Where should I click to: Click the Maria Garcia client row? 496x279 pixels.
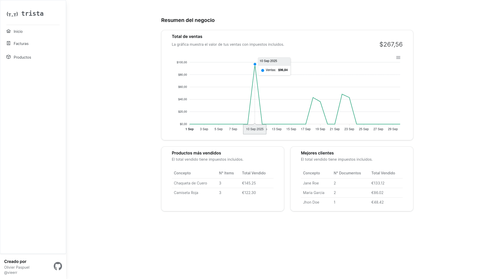click(x=314, y=193)
